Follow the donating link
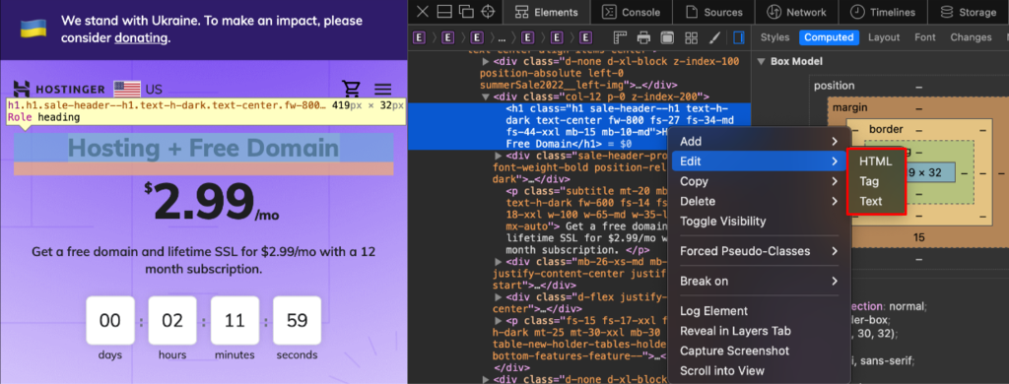The height and width of the screenshot is (384, 1009). (141, 38)
